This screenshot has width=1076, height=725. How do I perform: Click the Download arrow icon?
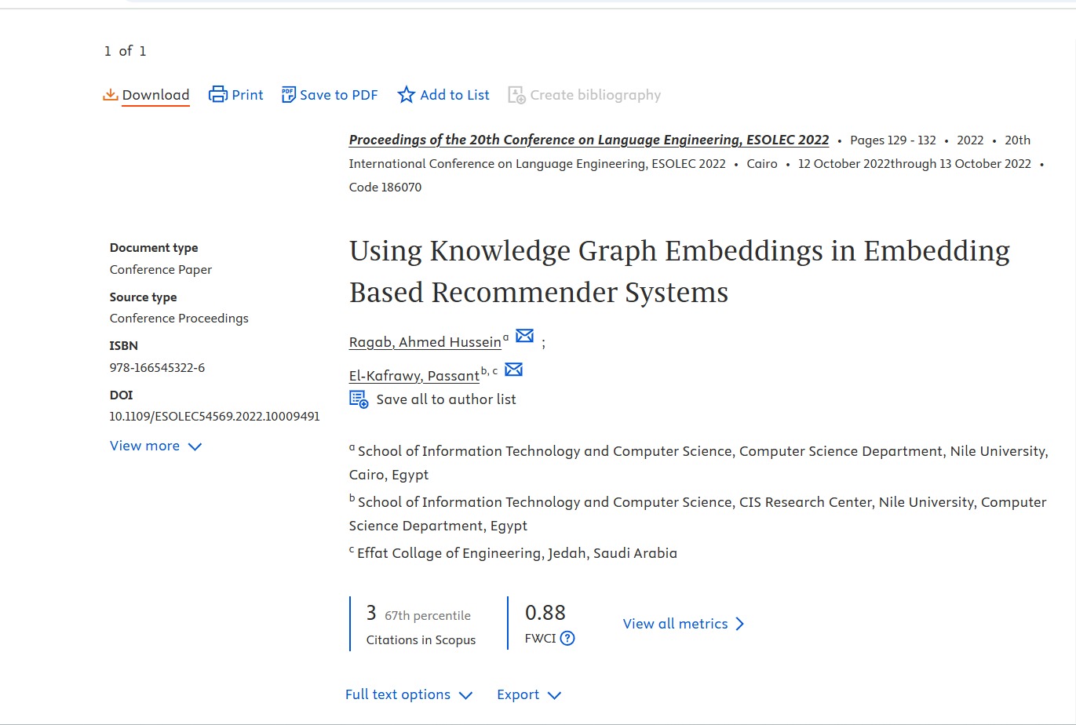click(x=111, y=95)
